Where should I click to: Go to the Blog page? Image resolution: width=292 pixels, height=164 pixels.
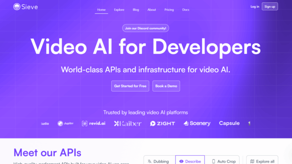(136, 10)
